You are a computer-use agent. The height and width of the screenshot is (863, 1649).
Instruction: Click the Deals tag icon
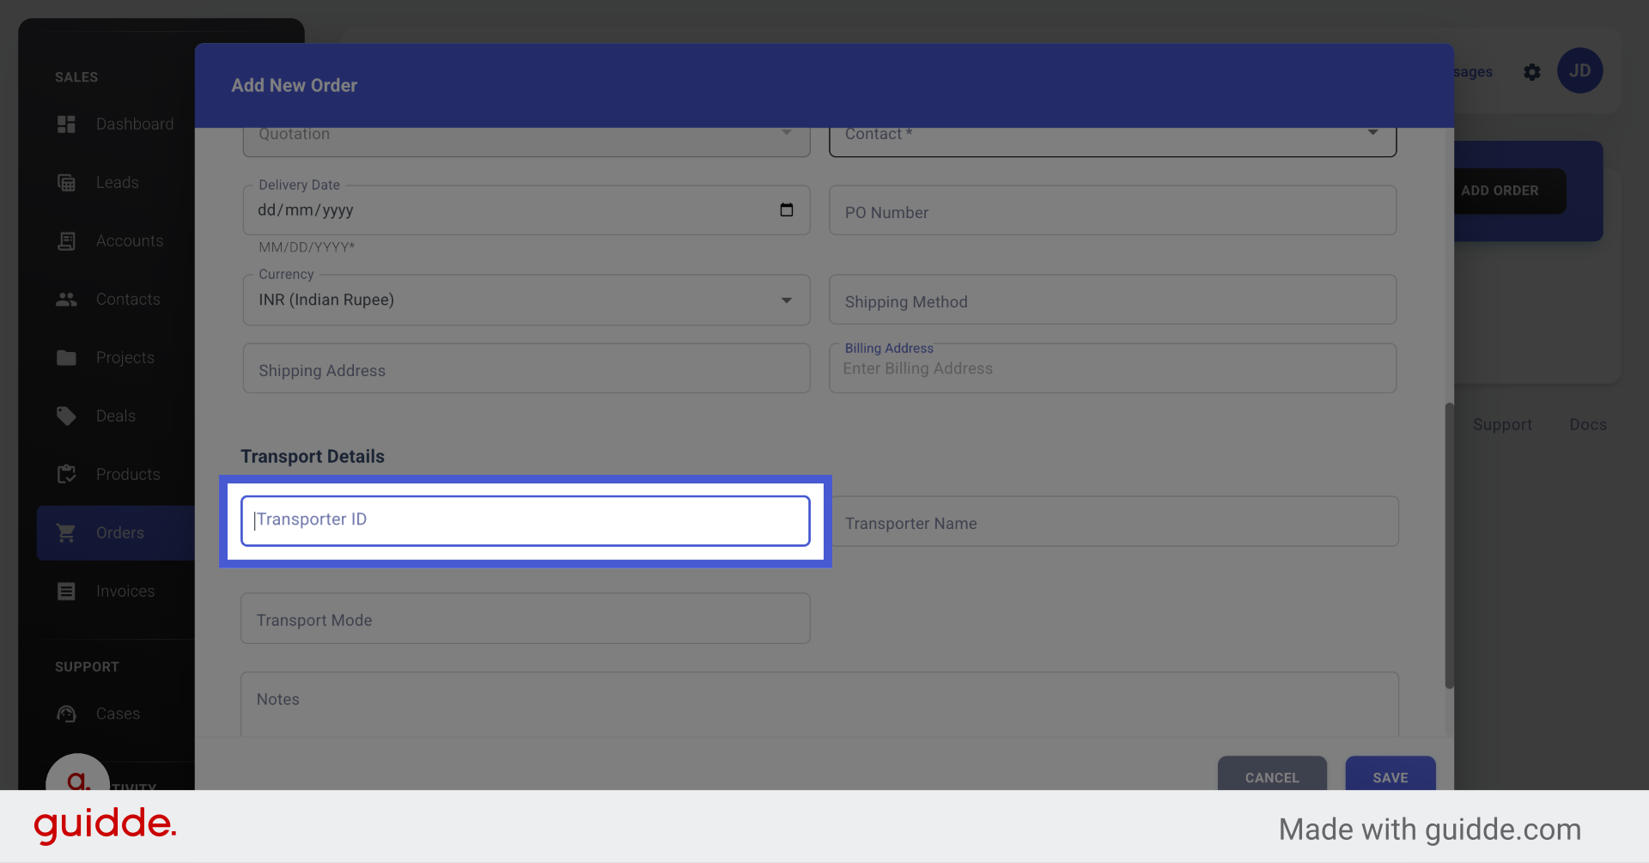[x=66, y=416]
